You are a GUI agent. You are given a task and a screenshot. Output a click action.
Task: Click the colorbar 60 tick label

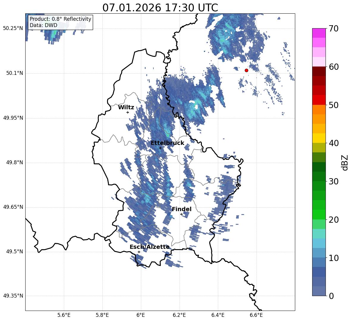(334, 67)
